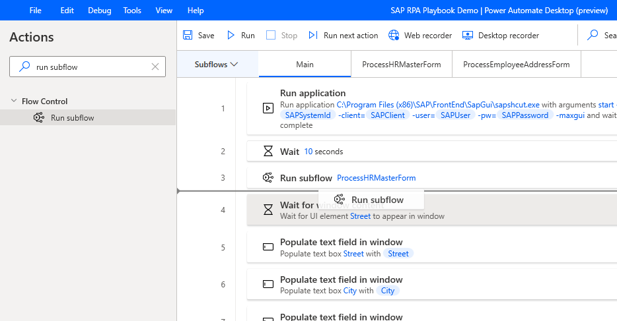The width and height of the screenshot is (617, 321).
Task: Click the Desktop recorder monitor icon
Action: [x=468, y=36]
